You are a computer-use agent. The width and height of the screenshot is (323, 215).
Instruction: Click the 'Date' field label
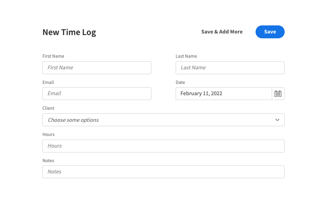click(x=180, y=82)
